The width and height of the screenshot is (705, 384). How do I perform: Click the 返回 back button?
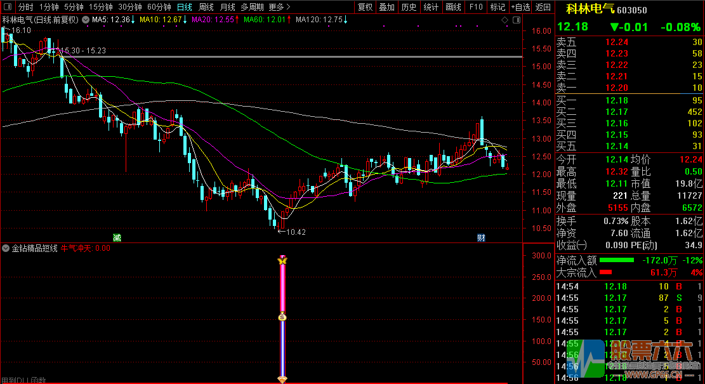543,7
